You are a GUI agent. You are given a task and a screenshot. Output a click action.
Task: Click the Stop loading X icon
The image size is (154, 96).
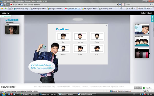click(123, 4)
